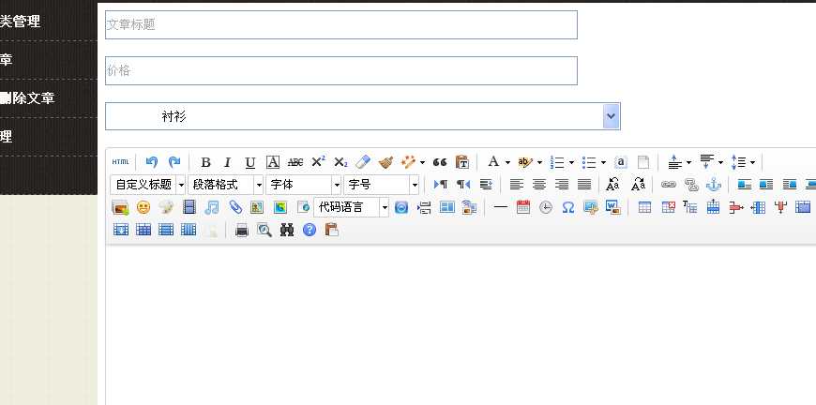Toggle underline formatting
816x405 pixels.
pyautogui.click(x=250, y=162)
